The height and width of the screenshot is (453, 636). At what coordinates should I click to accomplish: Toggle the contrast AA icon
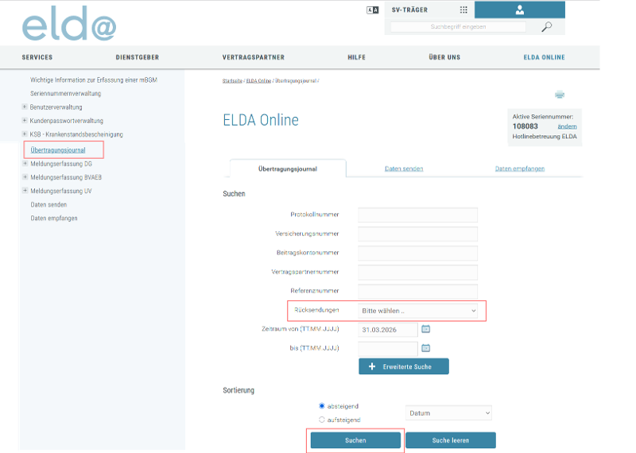tap(372, 10)
